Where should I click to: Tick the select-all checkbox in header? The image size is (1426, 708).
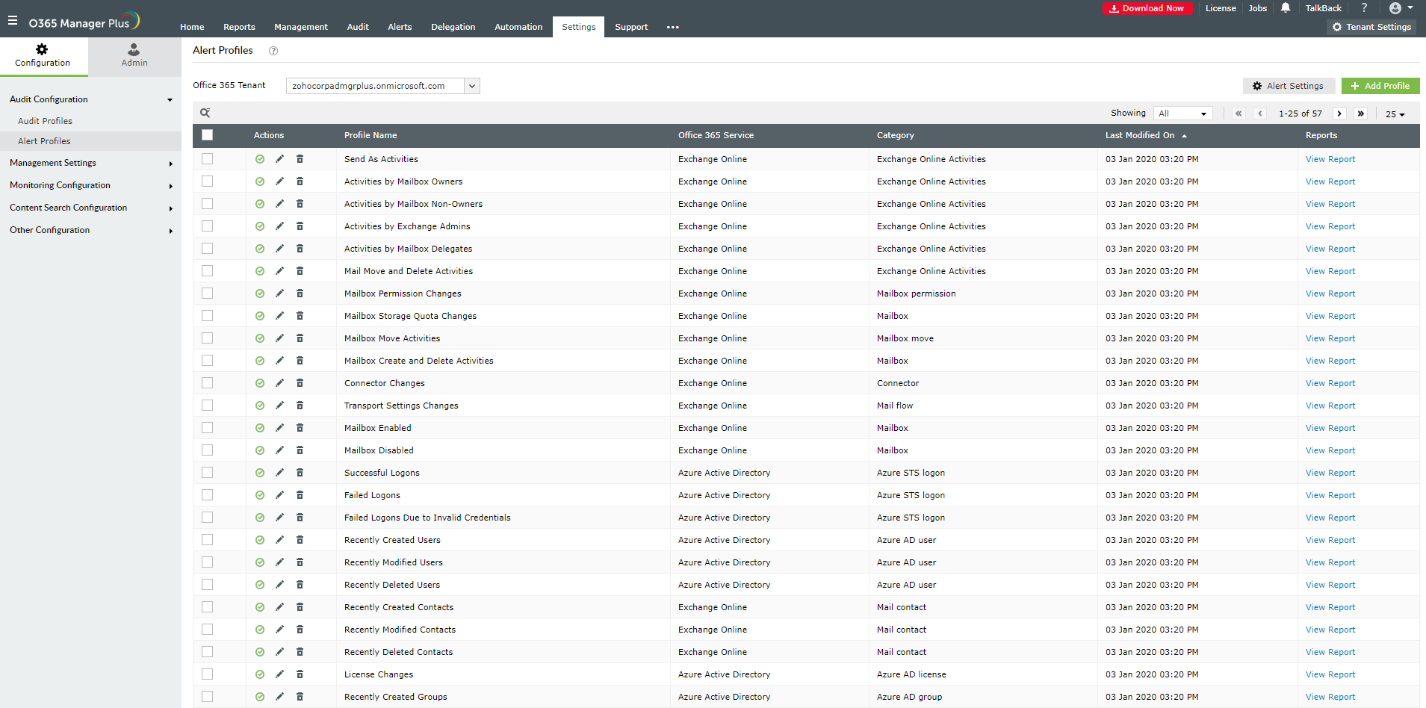pyautogui.click(x=208, y=135)
